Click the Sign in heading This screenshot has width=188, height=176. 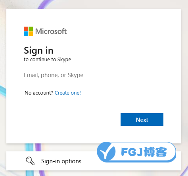pos(38,50)
